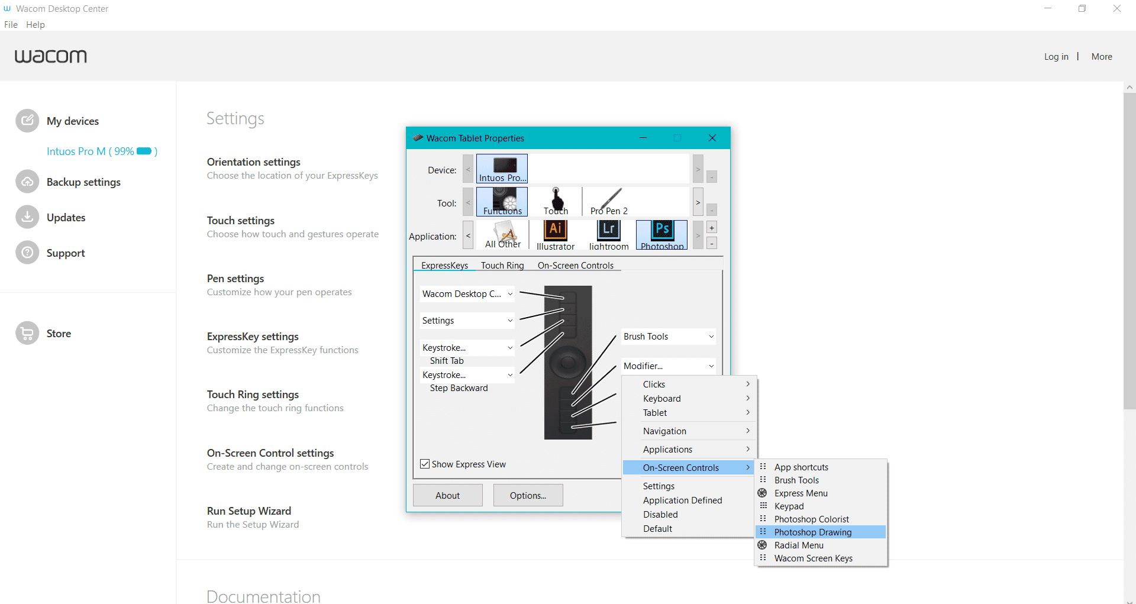Add an application with plus button
This screenshot has height=604, width=1136.
[x=712, y=228]
